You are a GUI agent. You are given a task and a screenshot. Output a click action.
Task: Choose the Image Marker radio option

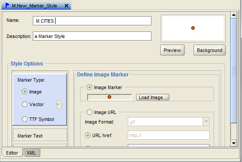pyautogui.click(x=89, y=87)
